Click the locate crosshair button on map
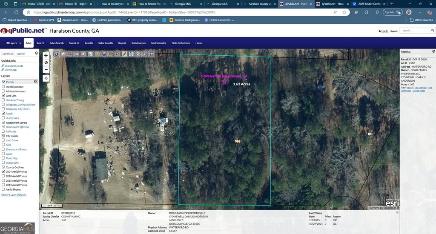 click(46, 78)
